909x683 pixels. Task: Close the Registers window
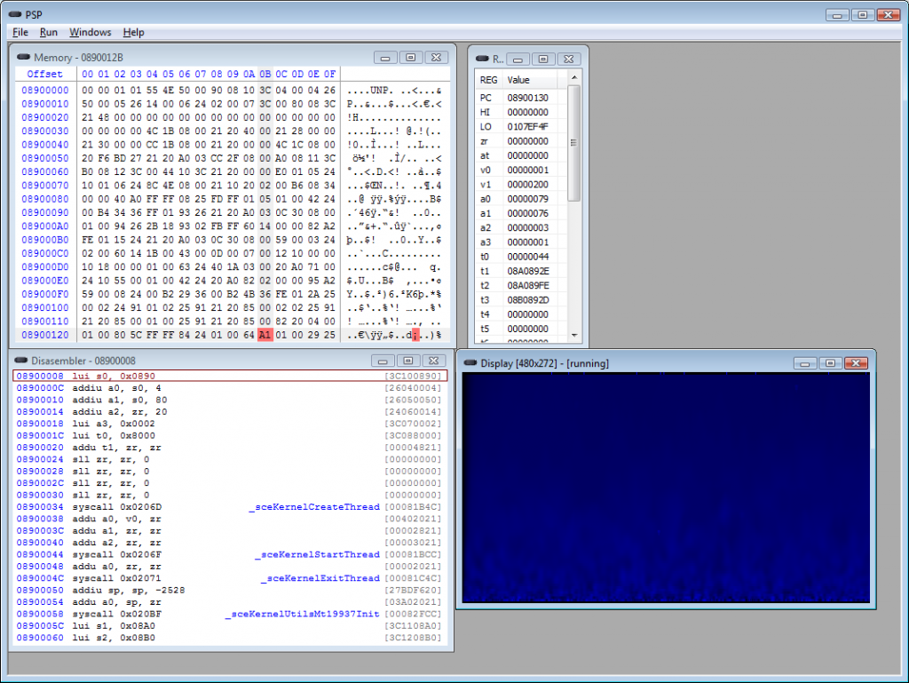[x=569, y=59]
